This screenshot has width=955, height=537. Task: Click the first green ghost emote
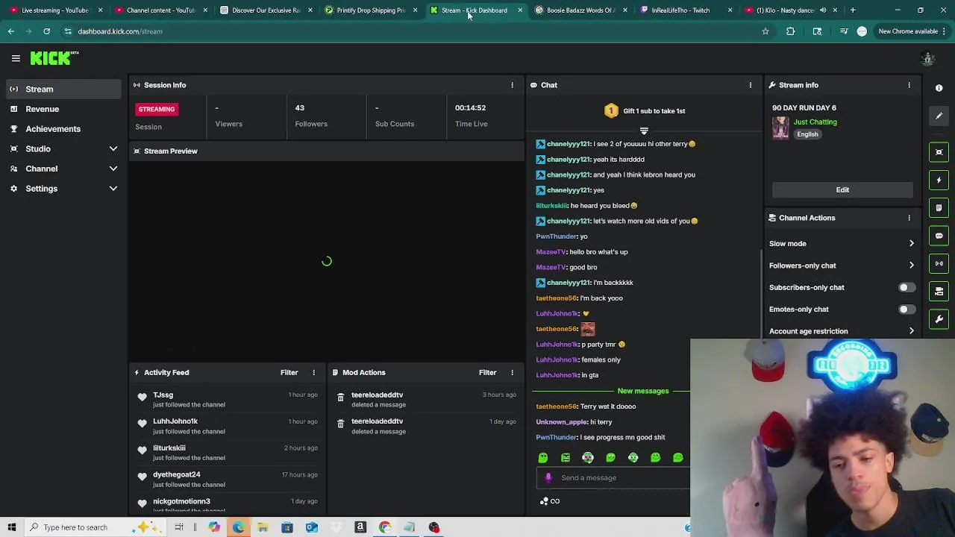click(x=543, y=458)
